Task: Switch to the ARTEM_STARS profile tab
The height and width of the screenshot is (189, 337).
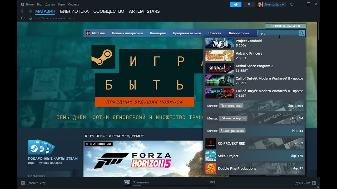Action: (144, 11)
